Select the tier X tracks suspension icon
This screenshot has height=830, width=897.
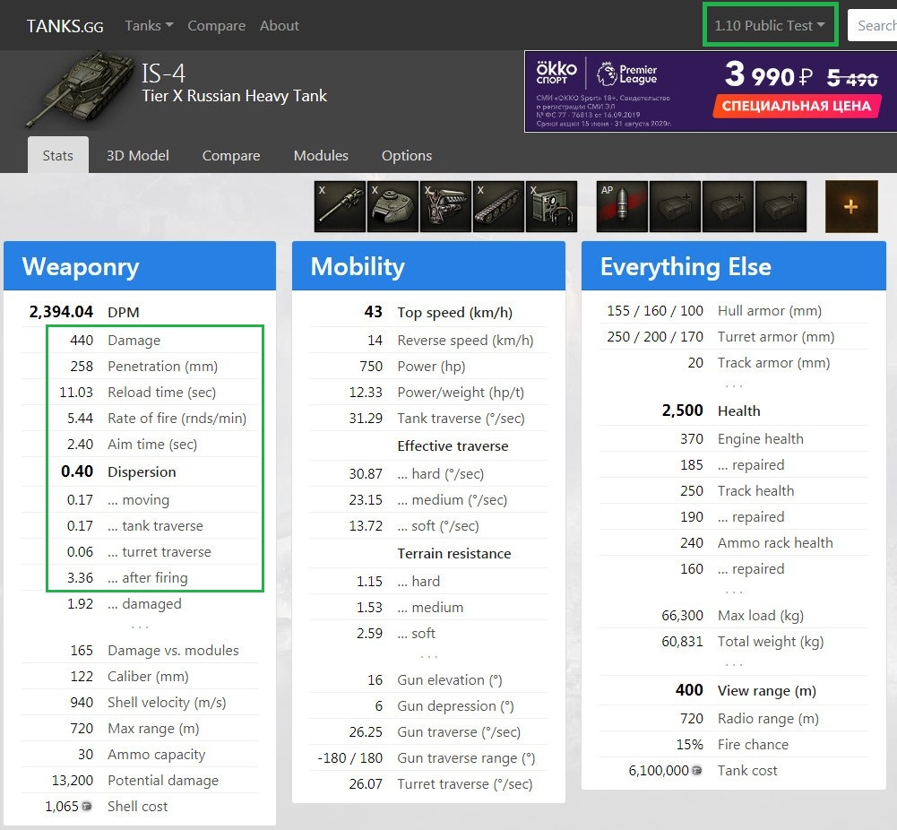pyautogui.click(x=498, y=207)
